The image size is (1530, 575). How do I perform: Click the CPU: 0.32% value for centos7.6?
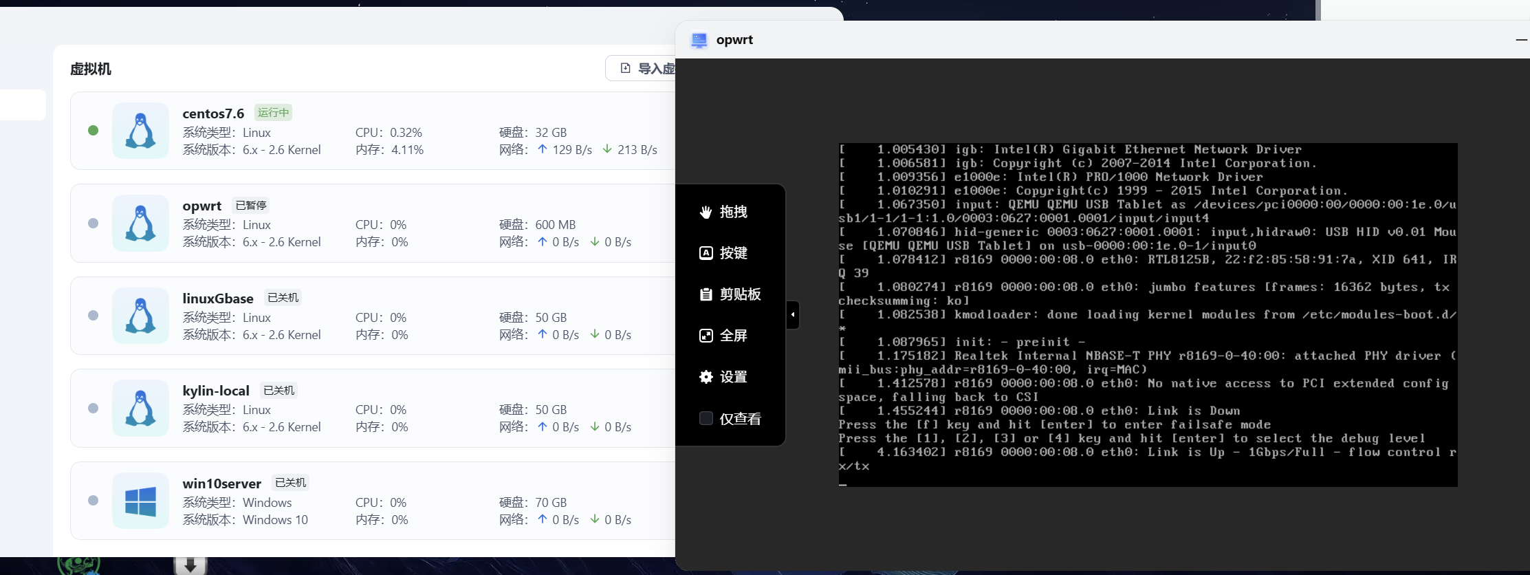389,133
